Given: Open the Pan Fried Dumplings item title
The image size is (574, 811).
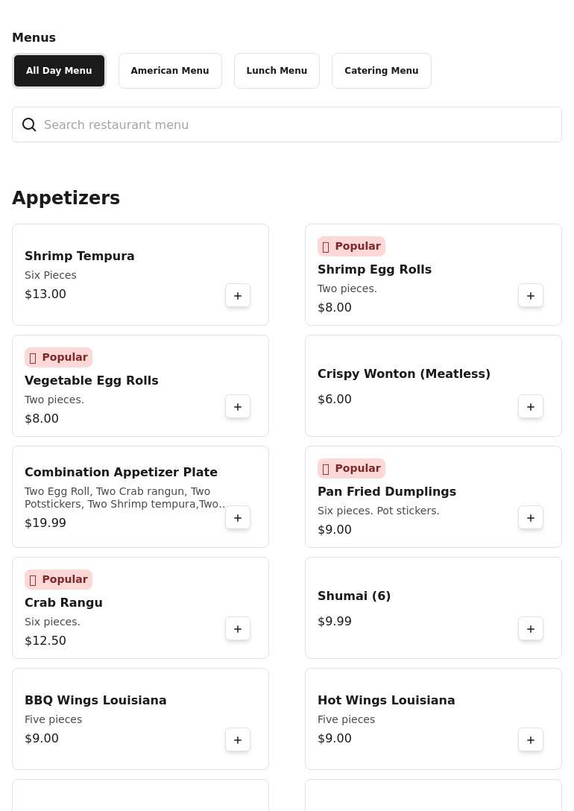Looking at the screenshot, I should [386, 491].
